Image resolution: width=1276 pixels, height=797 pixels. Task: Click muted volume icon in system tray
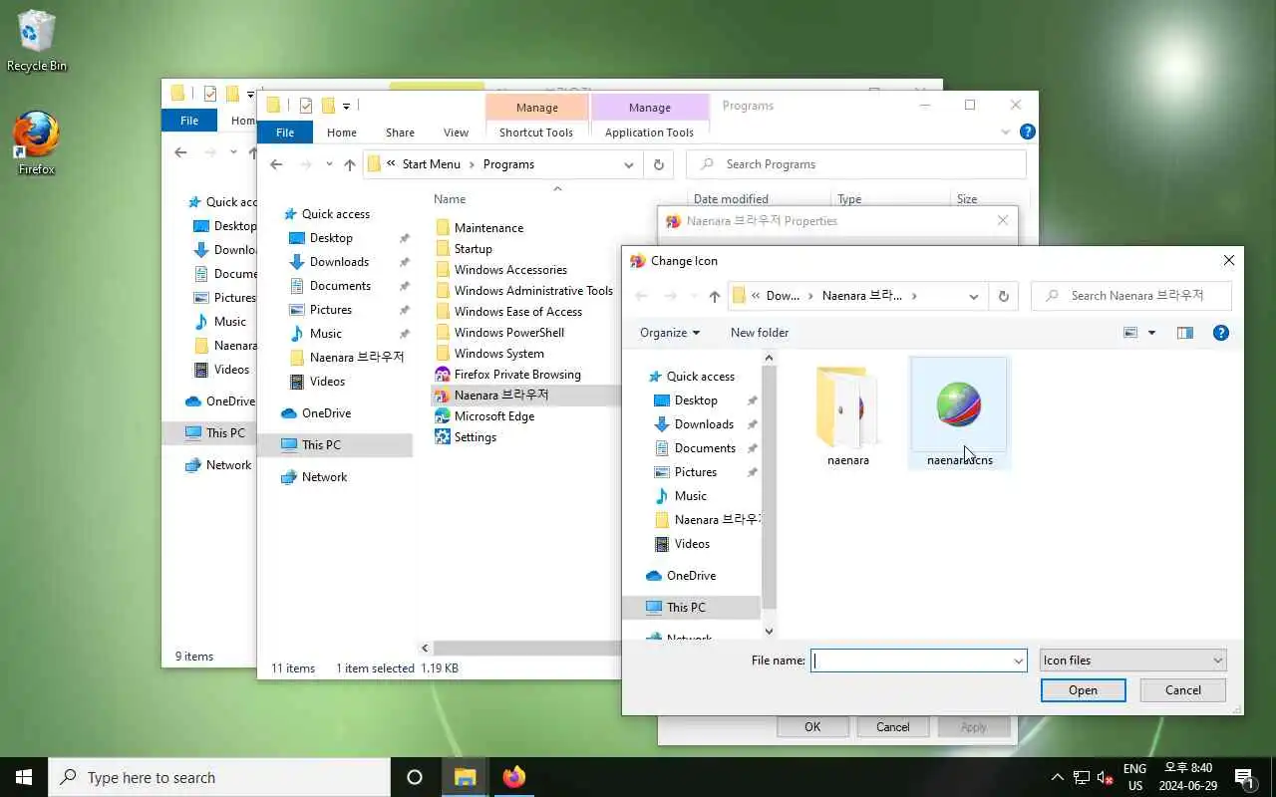(1105, 777)
